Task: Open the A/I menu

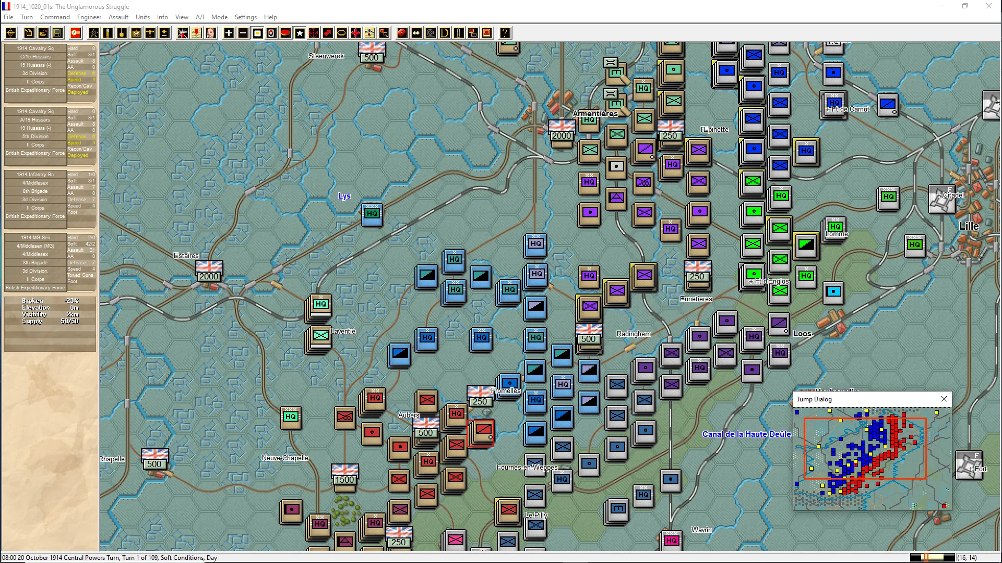Action: pos(200,17)
